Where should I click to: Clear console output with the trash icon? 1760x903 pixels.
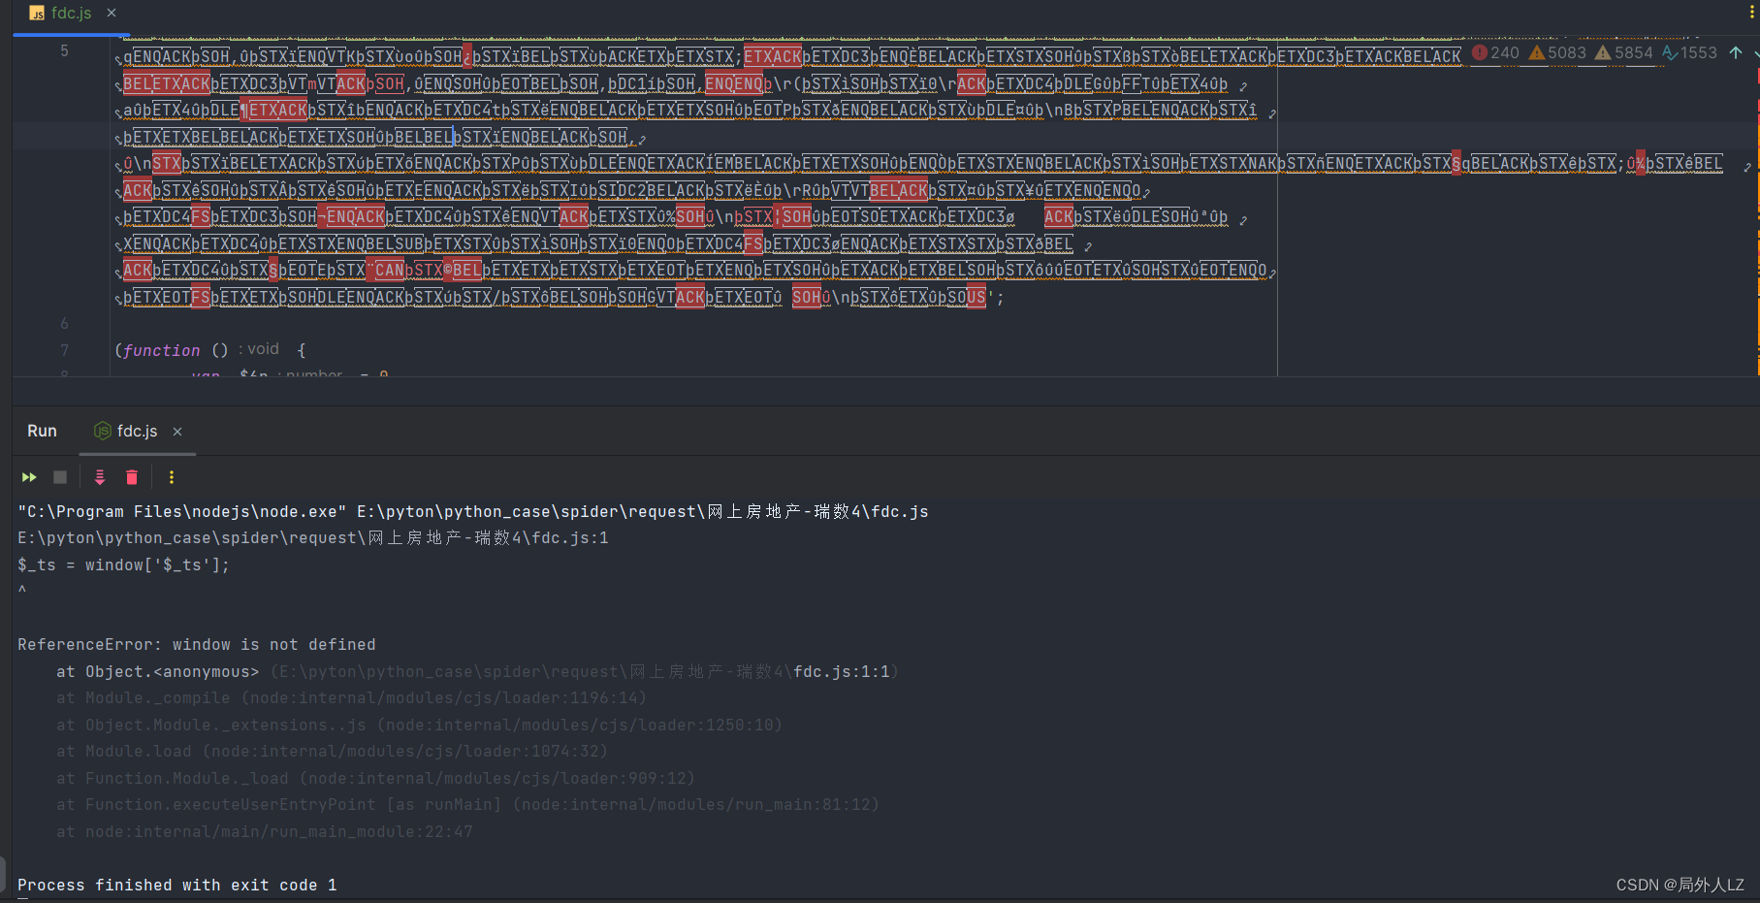tap(132, 477)
